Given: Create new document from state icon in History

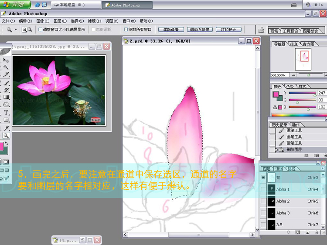Looking at the screenshot, I should point(307,155).
